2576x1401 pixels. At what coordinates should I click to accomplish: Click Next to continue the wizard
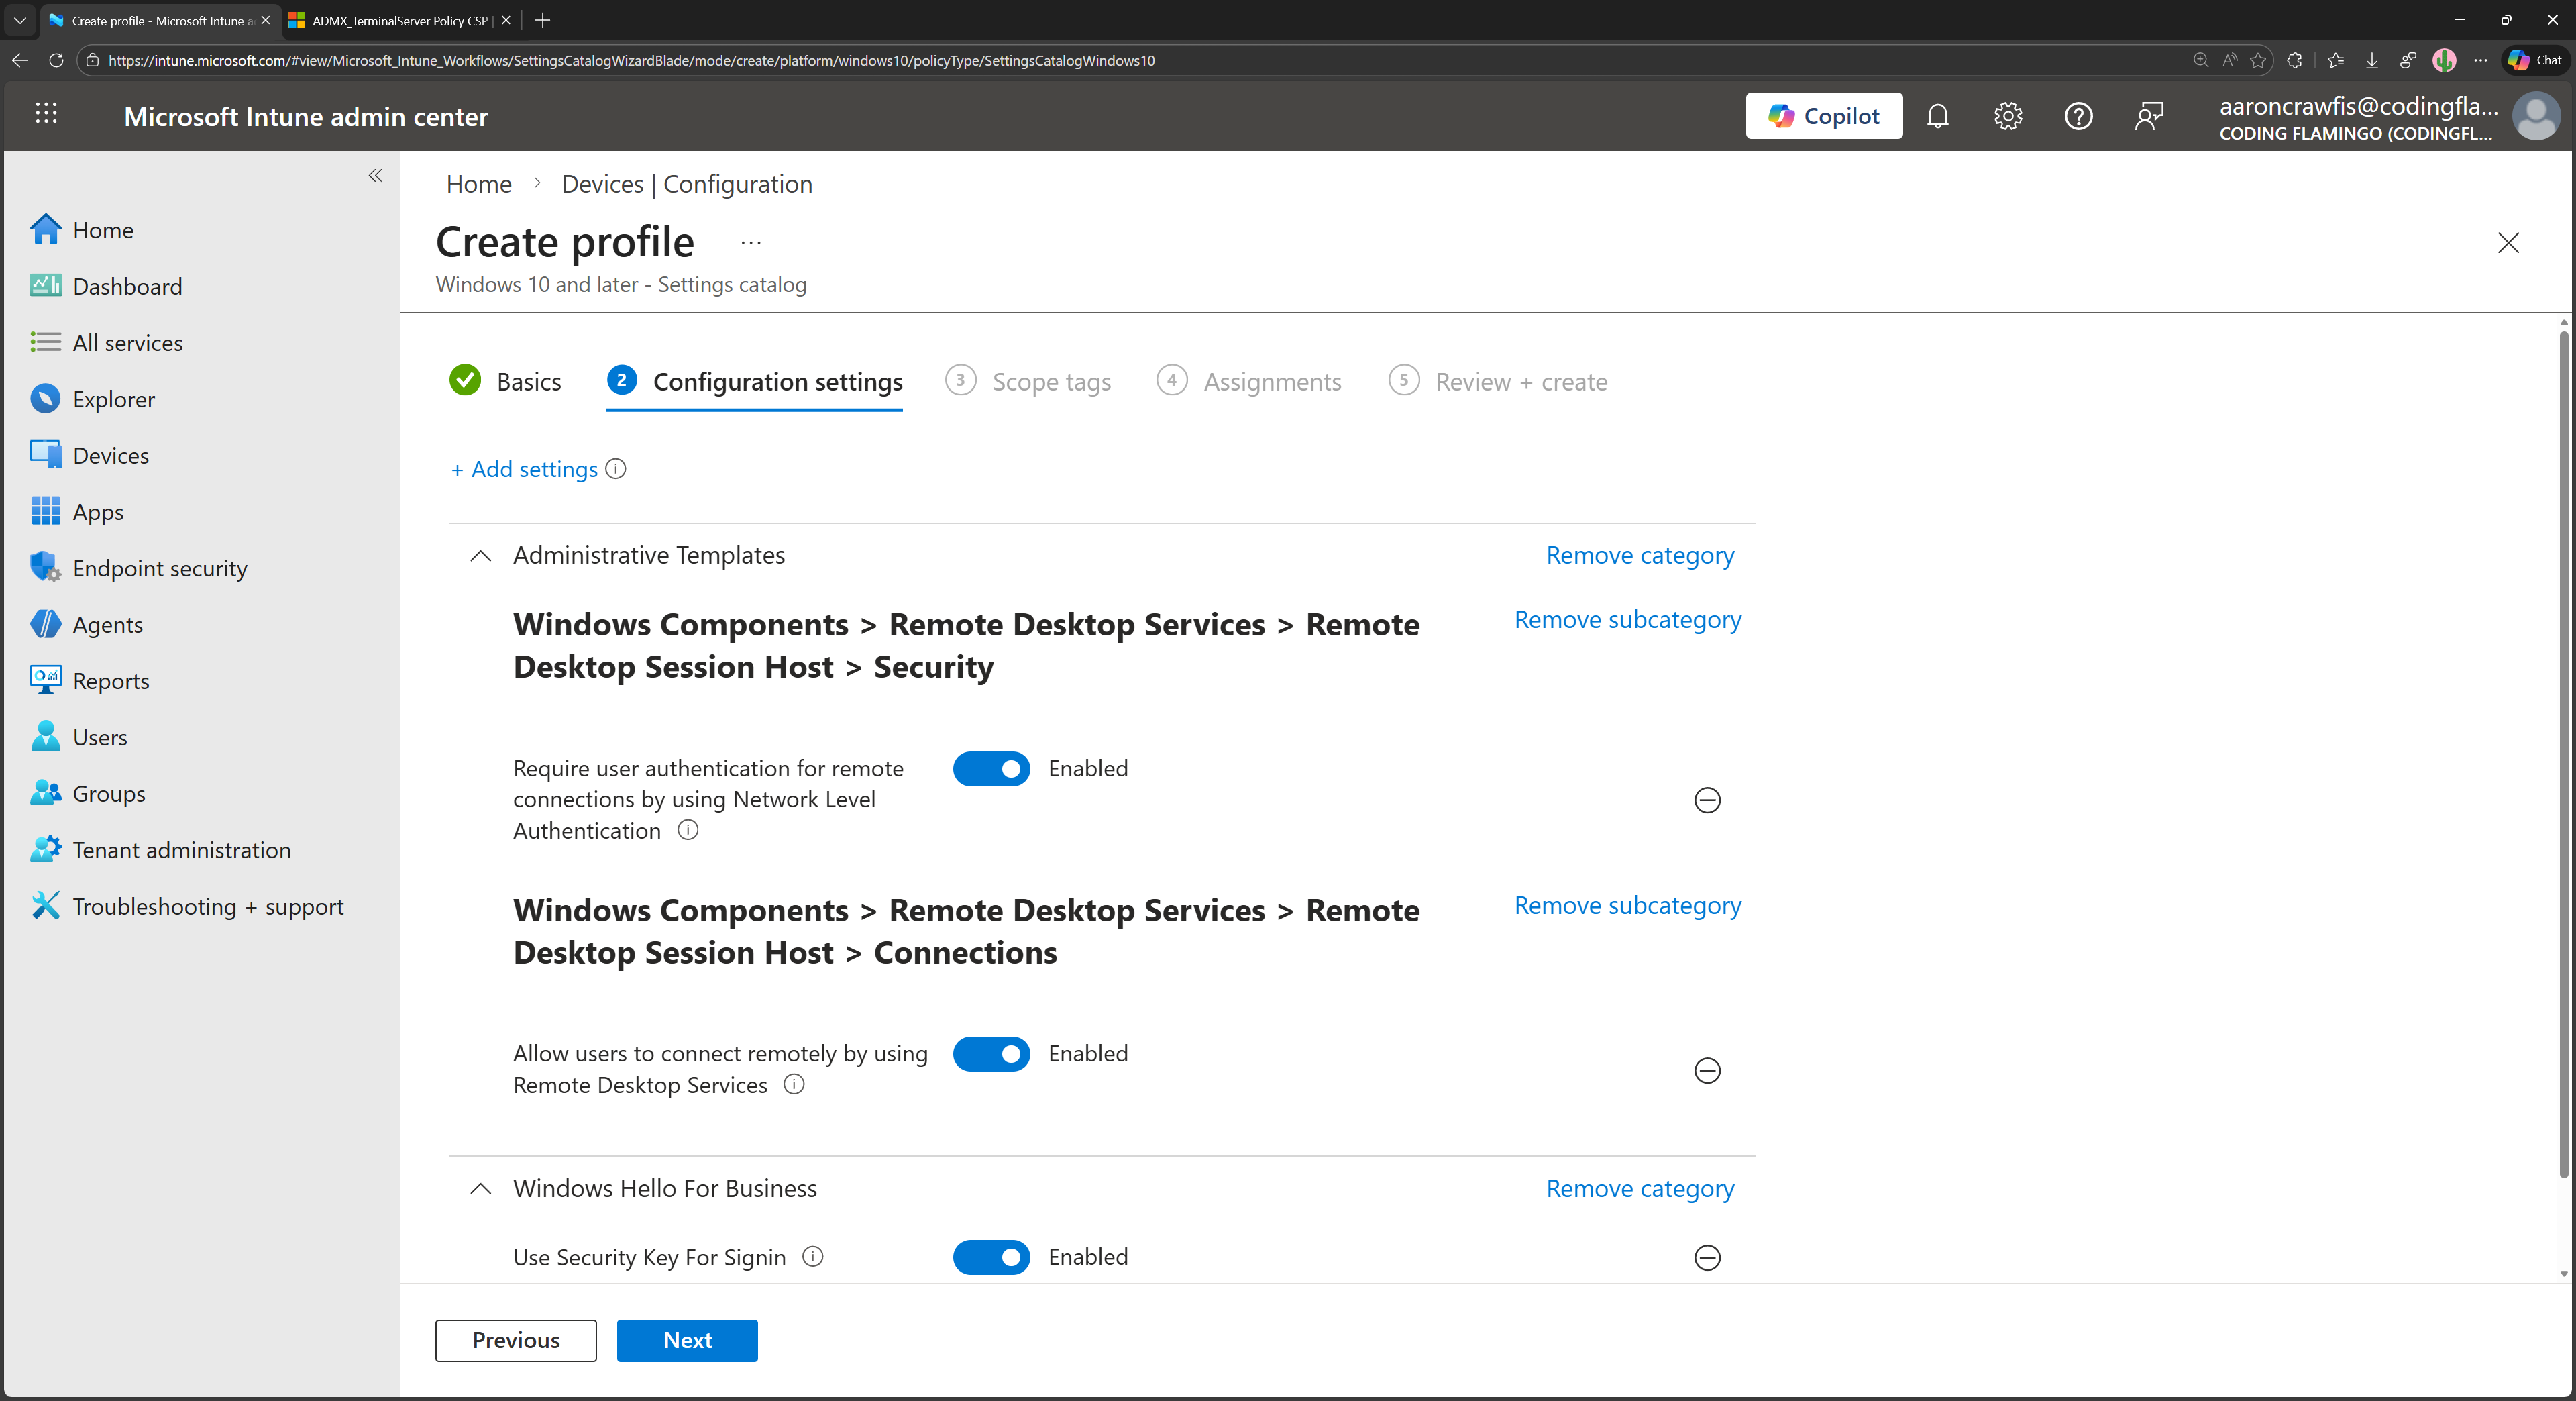click(x=687, y=1340)
